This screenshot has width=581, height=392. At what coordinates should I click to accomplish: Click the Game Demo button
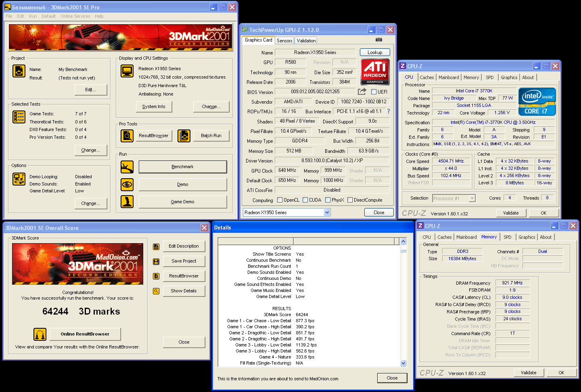[183, 202]
